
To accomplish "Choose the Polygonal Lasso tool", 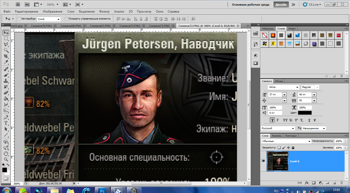I will 6,44.
